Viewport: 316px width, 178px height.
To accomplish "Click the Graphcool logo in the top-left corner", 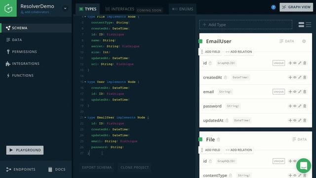I will point(8,8).
